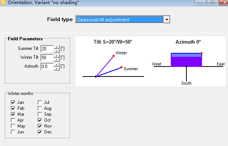Click the Summer Tilt input field
This screenshot has height=146, width=228.
47,49
